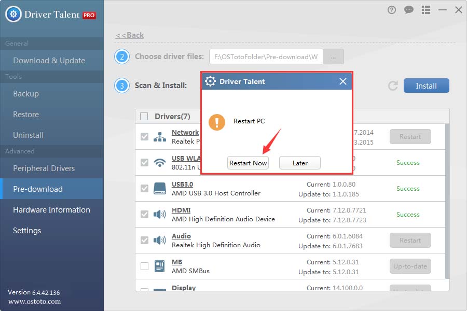Click Update to: 1.1.0.185 version text

[x=328, y=194]
